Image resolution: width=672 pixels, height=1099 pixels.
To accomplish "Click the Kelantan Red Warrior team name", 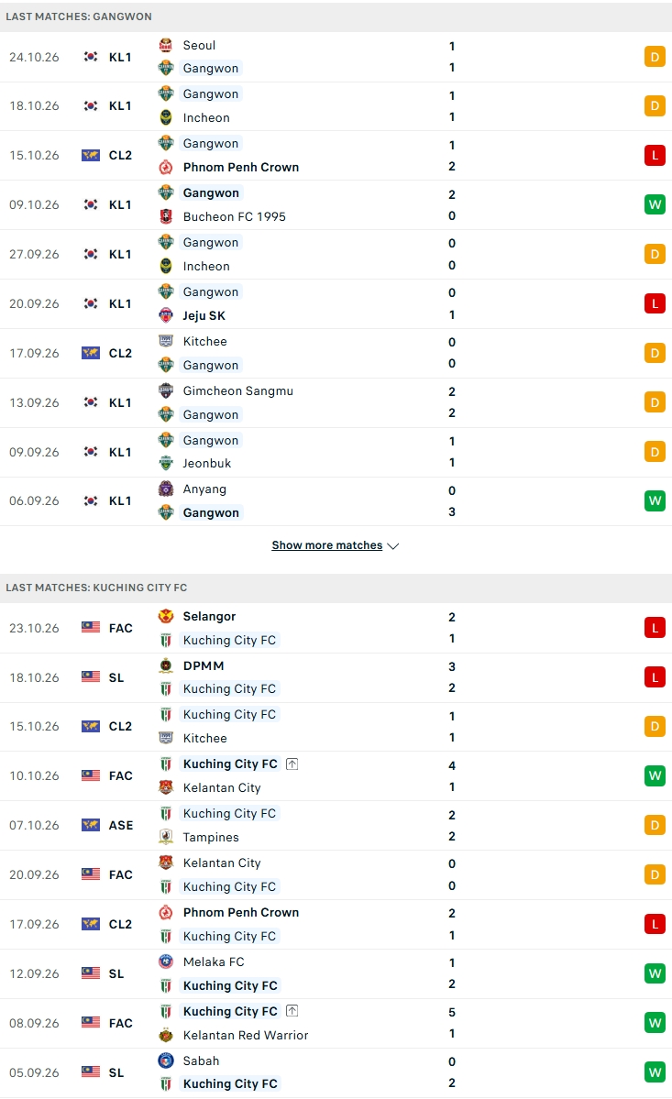I will pos(246,1035).
